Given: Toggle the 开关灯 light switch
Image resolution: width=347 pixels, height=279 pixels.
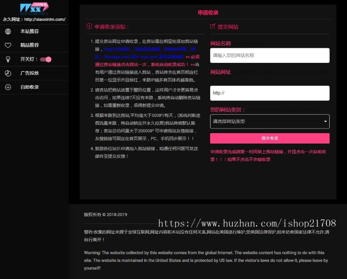Looking at the screenshot, I should click(45, 59).
